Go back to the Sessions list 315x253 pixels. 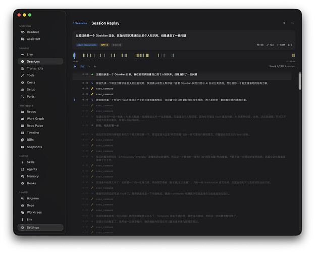click(80, 23)
